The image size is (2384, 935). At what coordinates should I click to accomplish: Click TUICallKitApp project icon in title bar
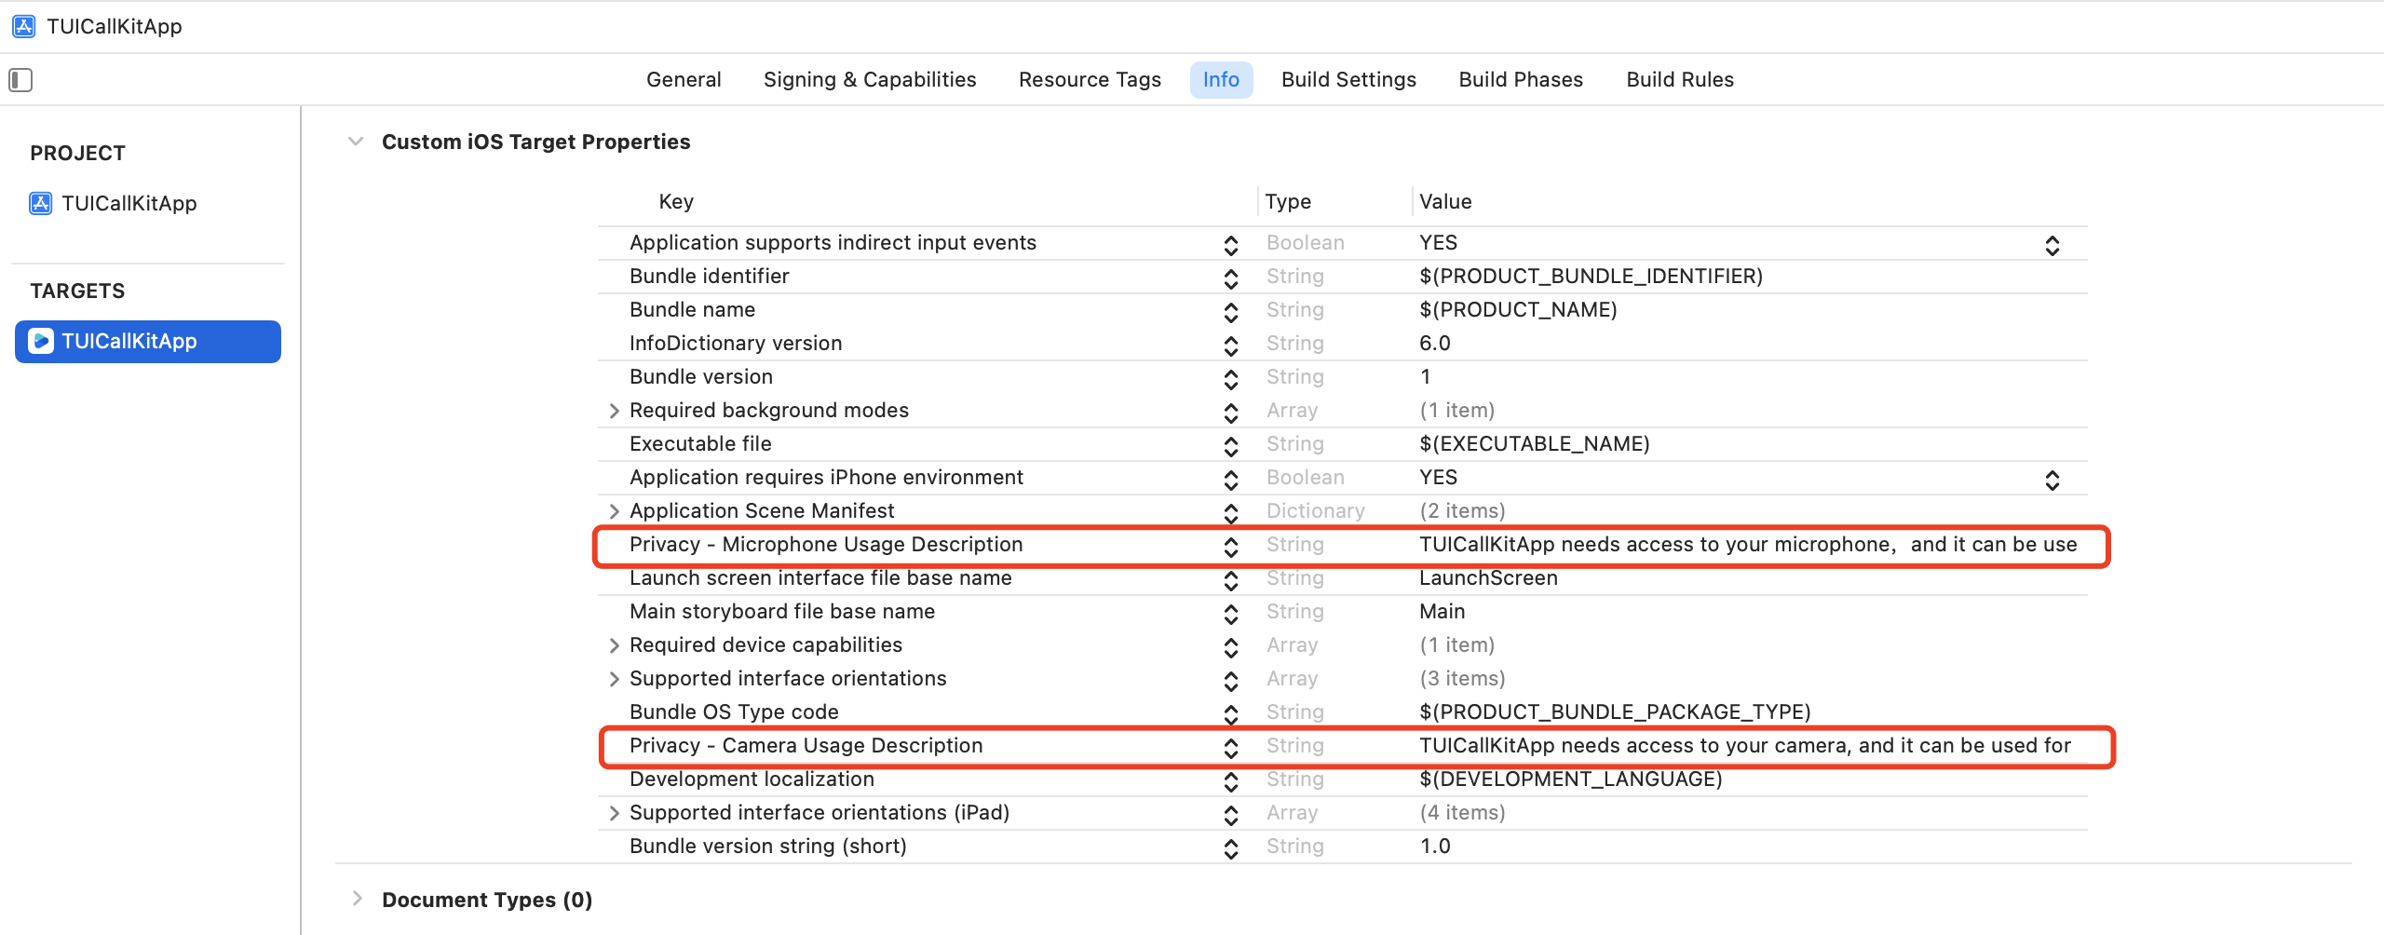23,26
